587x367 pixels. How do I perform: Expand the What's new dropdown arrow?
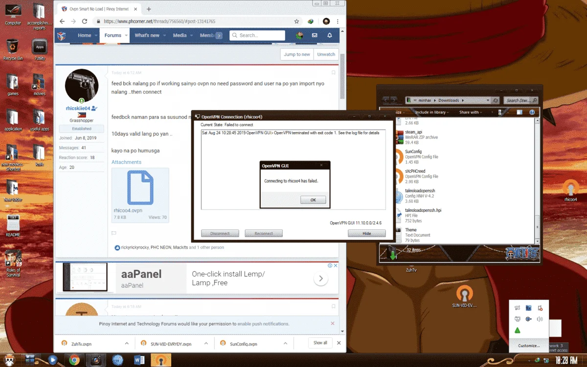[x=164, y=35]
